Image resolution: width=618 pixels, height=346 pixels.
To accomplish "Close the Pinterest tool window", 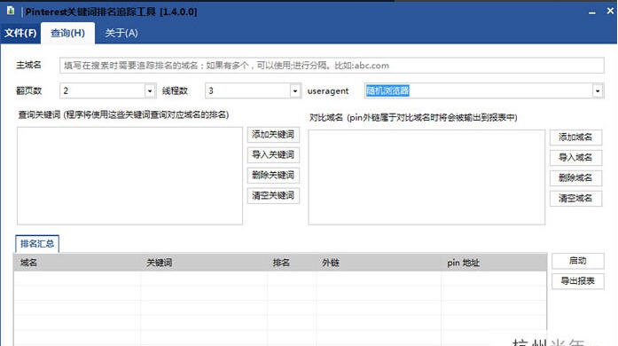I will click(610, 11).
